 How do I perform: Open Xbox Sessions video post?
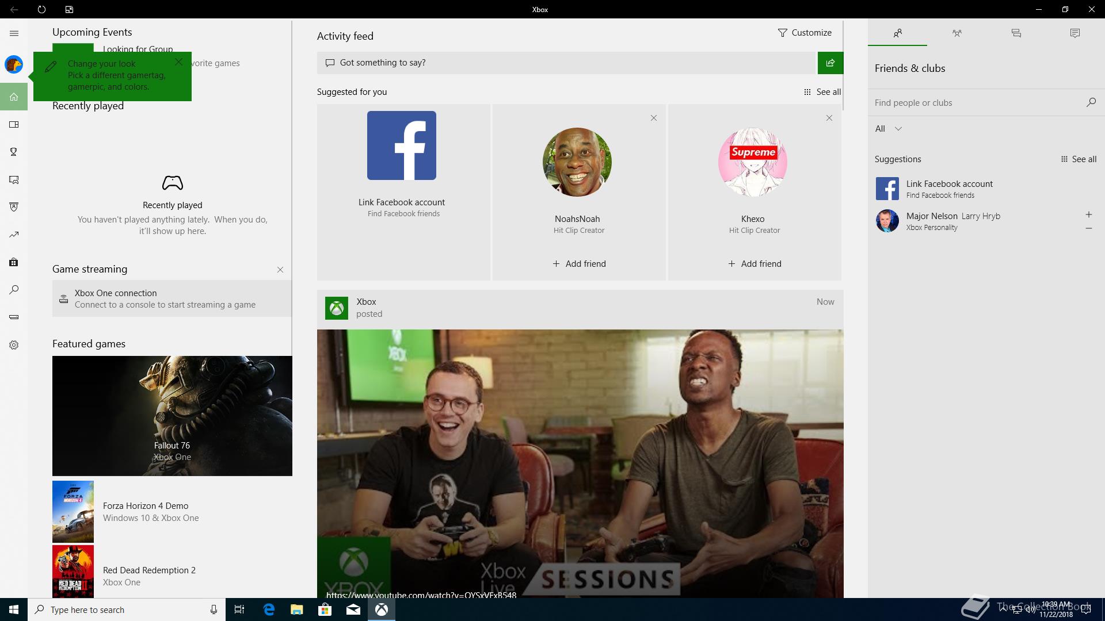(x=580, y=463)
